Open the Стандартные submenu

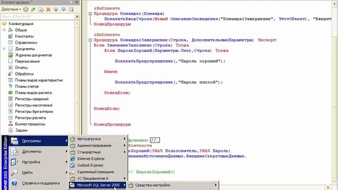click(98, 152)
